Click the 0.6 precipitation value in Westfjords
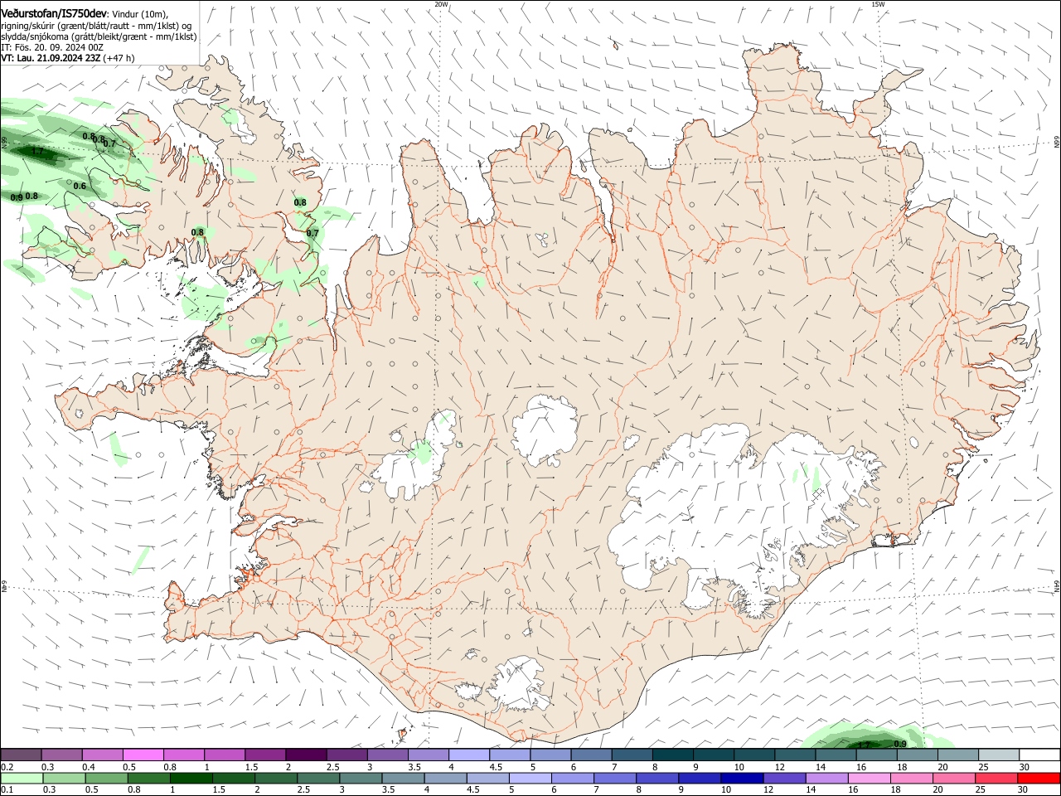The image size is (1061, 796). click(80, 186)
